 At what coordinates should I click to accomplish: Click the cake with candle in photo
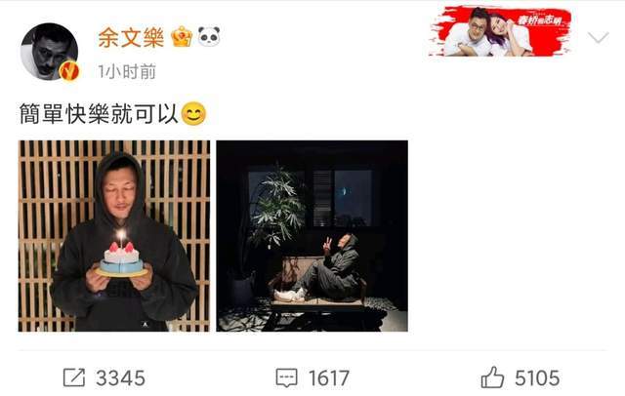tap(121, 257)
